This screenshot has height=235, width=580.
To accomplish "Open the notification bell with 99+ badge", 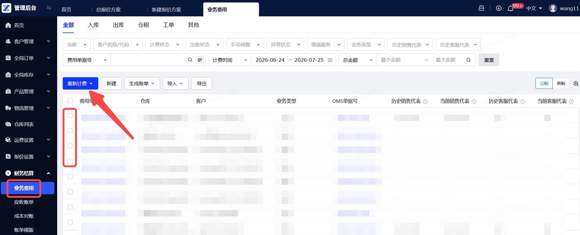I will point(511,8).
